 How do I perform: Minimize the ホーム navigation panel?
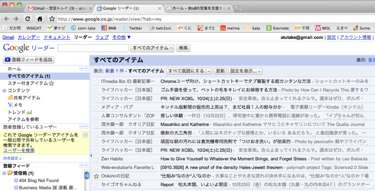tap(81, 69)
